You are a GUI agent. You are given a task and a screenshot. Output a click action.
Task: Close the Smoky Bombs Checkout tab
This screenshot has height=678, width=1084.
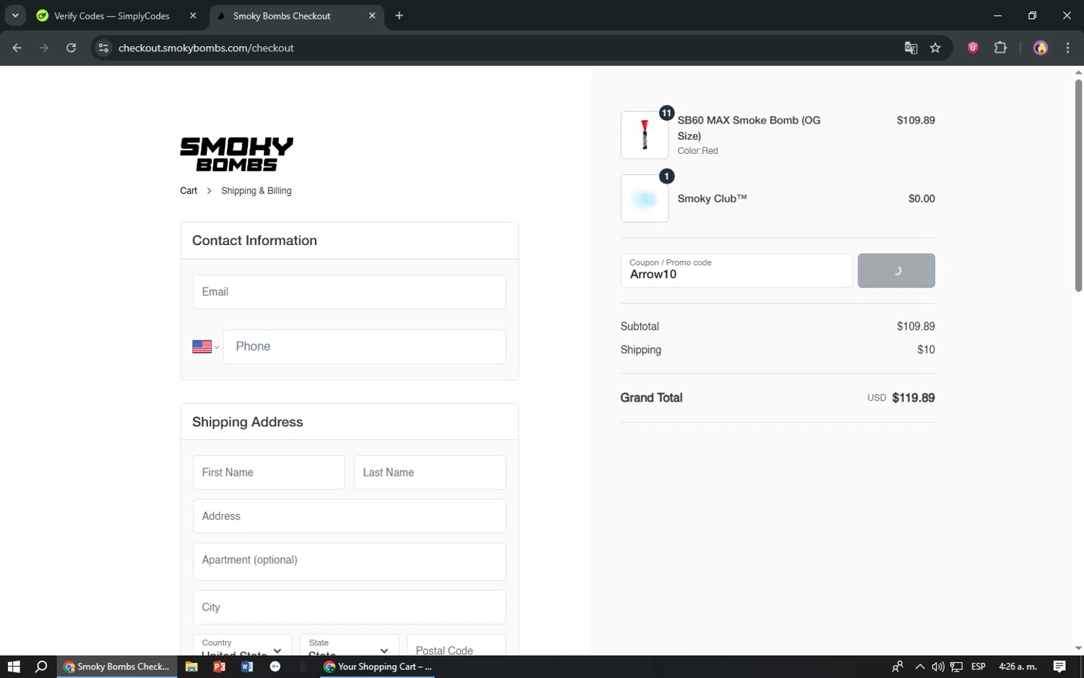pyautogui.click(x=372, y=16)
